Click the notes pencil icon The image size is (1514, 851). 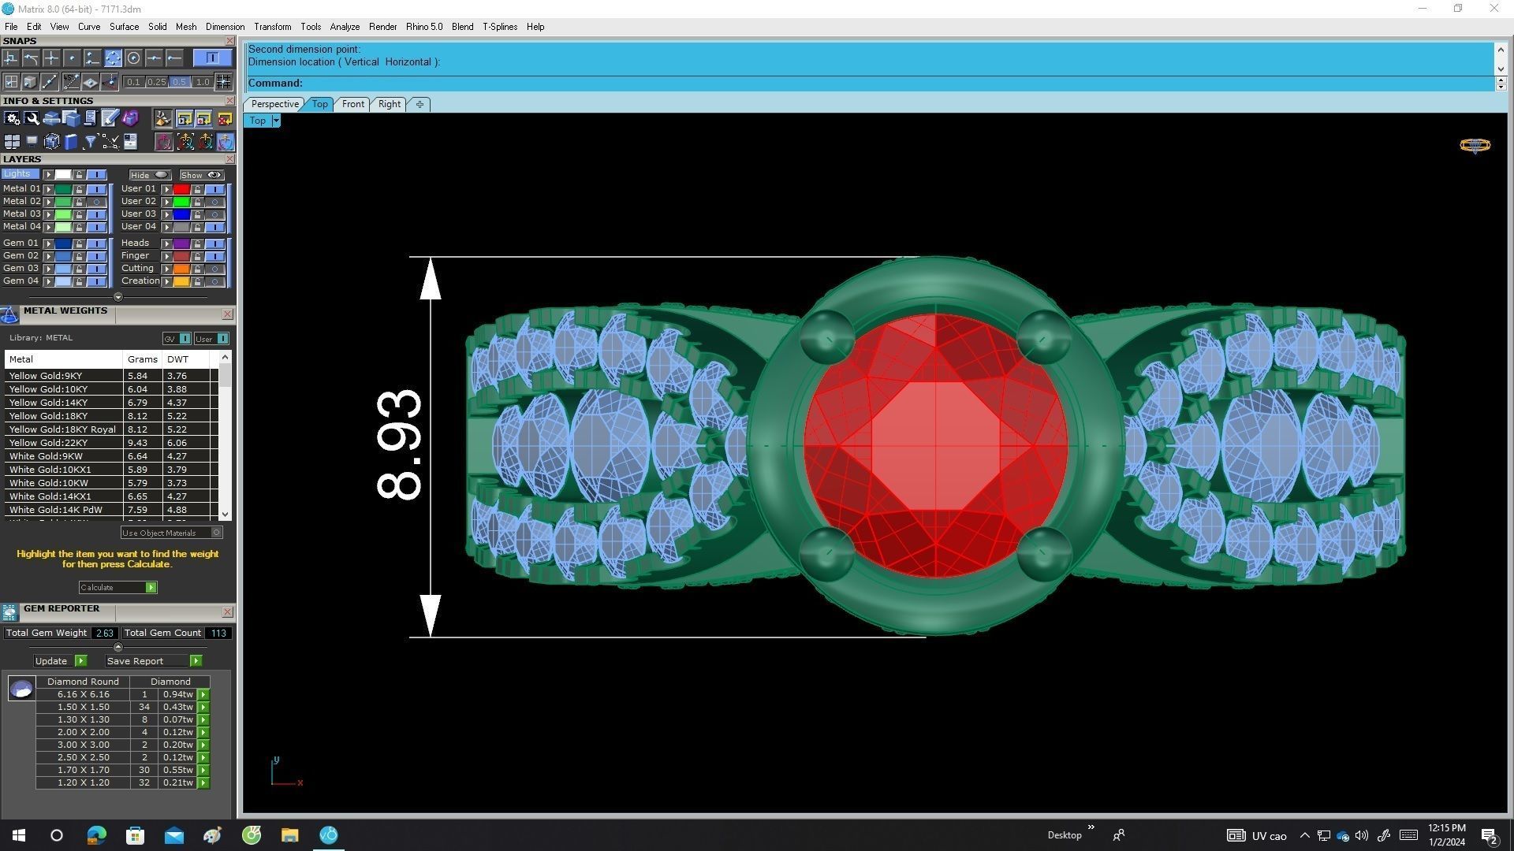tap(110, 119)
